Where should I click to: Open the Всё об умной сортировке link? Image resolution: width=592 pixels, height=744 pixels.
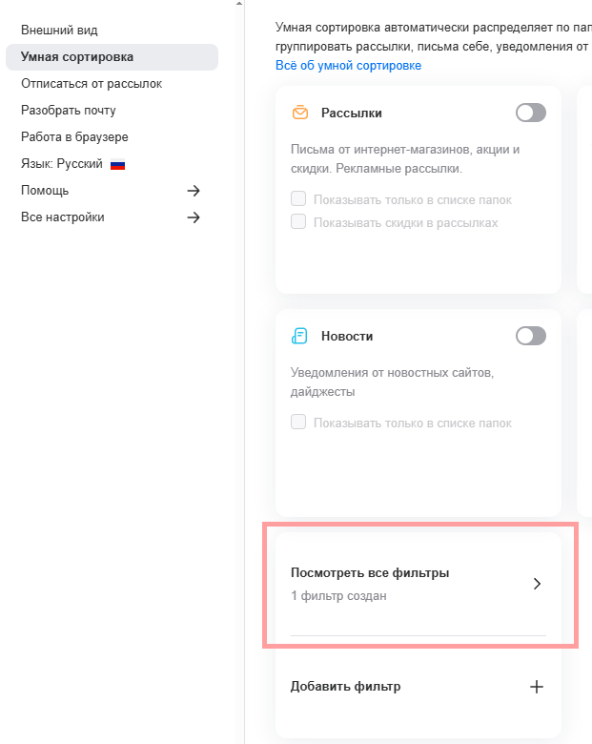pos(348,66)
